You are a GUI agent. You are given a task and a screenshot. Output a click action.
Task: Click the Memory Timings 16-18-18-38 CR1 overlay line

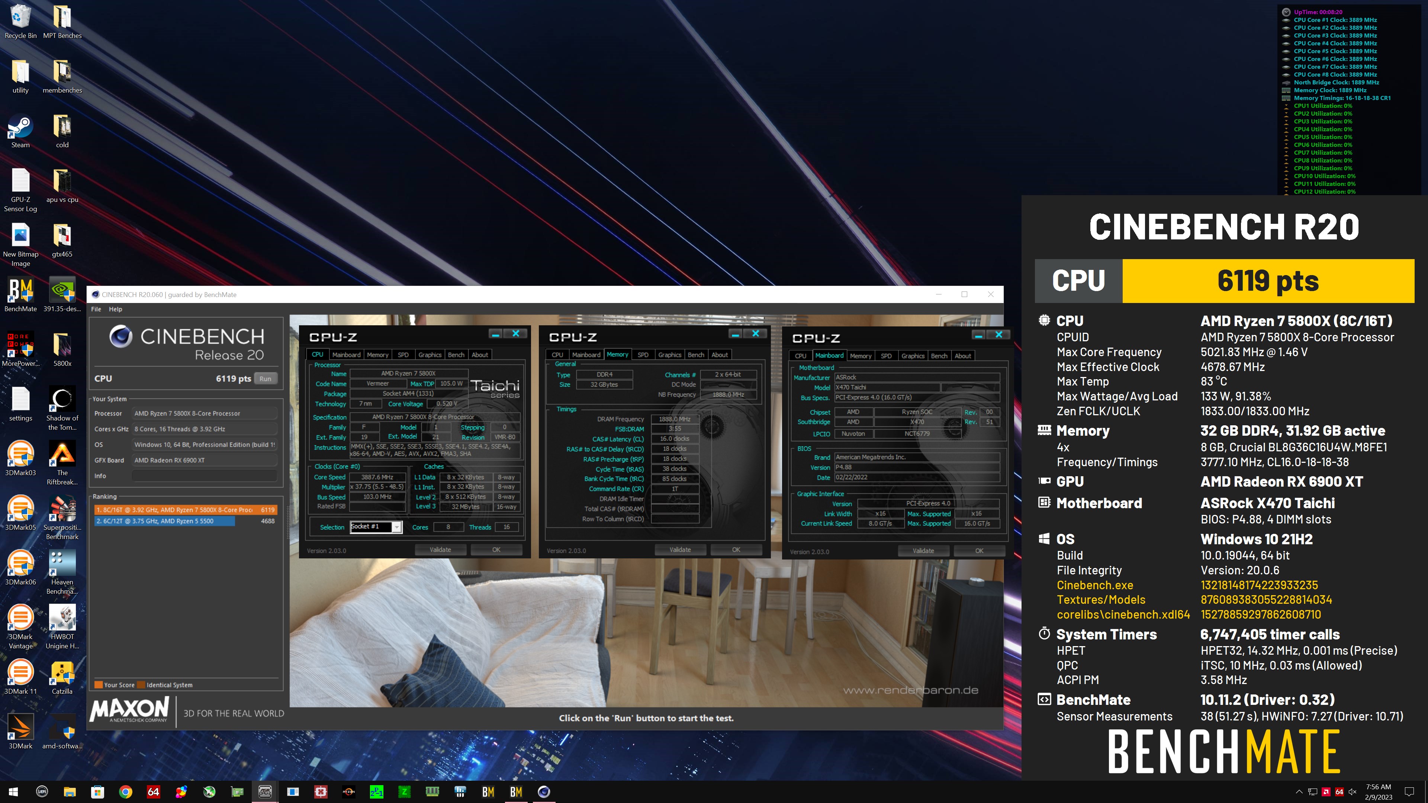(x=1341, y=98)
